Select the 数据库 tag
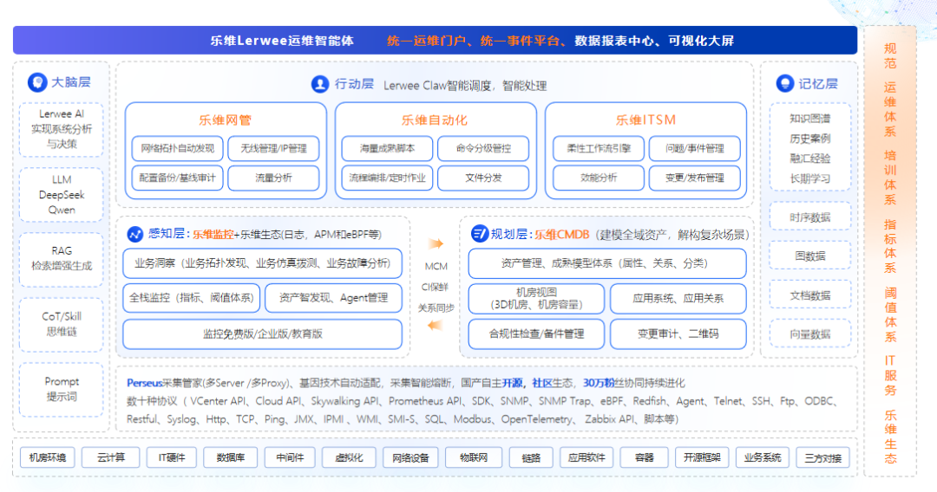The image size is (937, 492). [231, 457]
